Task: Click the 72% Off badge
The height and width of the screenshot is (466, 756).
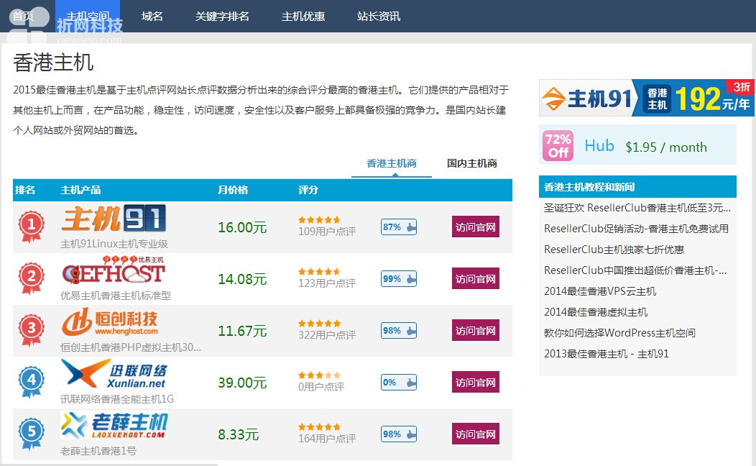Action: coord(558,145)
